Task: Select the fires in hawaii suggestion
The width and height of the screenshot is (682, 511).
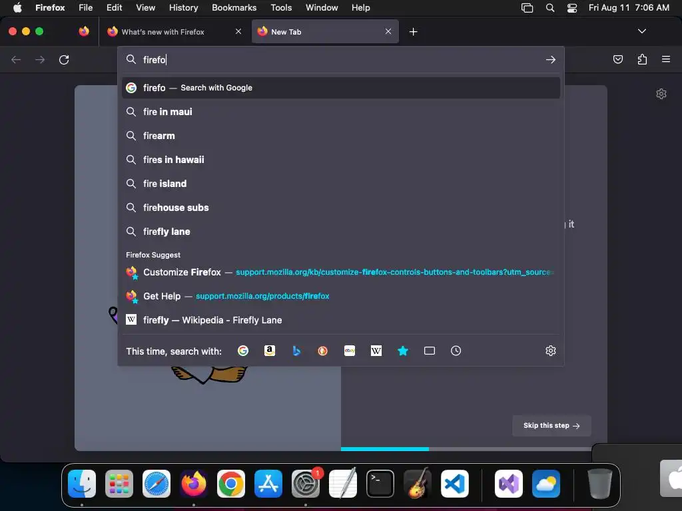Action: click(x=341, y=160)
